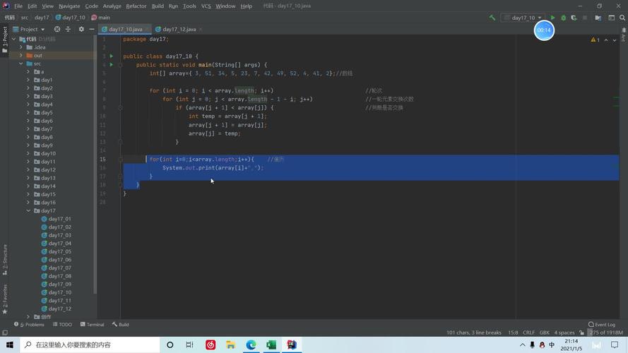Toggle the Structure tool window side tab
The width and height of the screenshot is (628, 353).
pos(4,259)
